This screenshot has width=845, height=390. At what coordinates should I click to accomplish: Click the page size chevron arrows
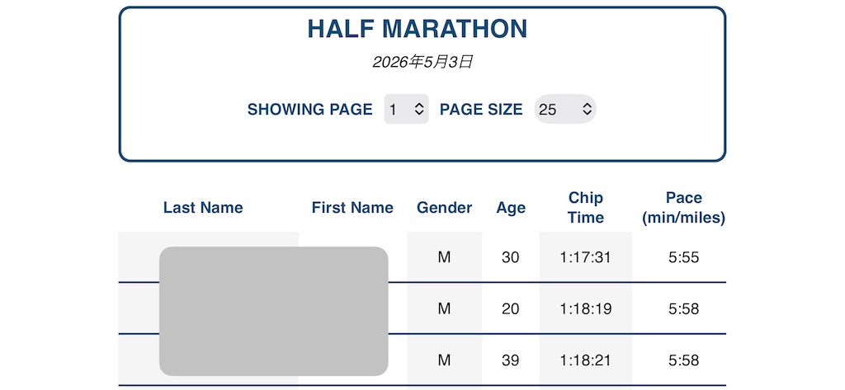pos(587,110)
